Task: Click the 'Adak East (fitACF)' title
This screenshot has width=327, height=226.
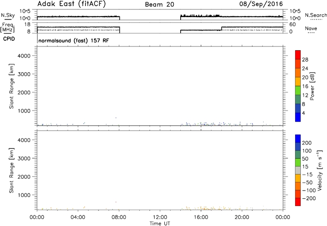Action: pos(72,4)
